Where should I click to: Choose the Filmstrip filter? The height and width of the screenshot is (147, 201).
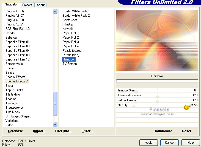[x=68, y=24]
